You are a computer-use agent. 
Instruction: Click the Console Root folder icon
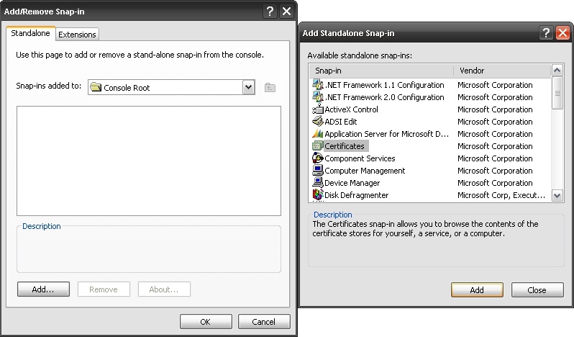point(96,87)
